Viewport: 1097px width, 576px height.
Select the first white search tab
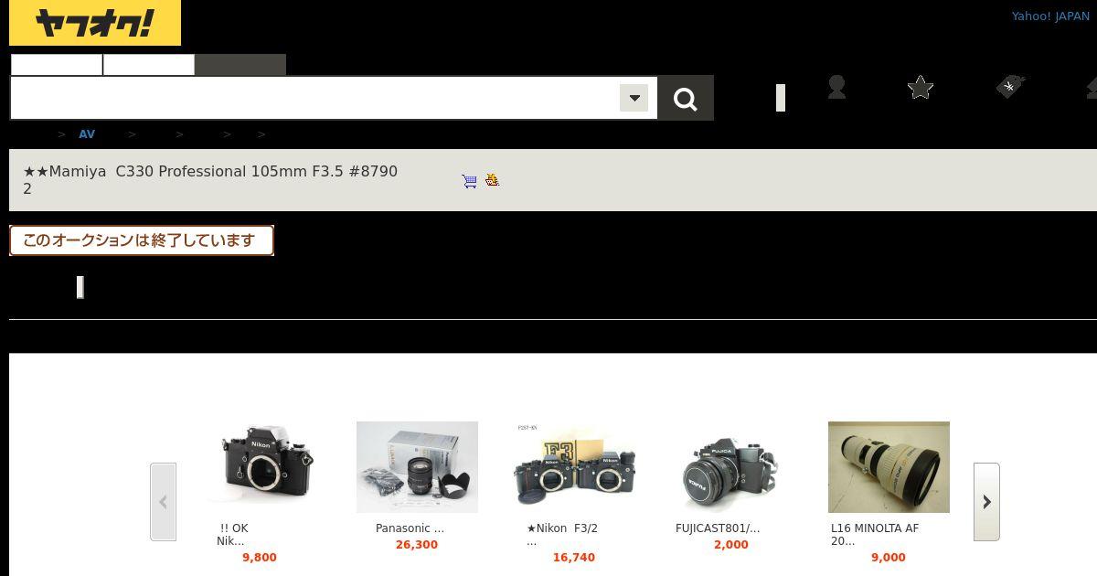point(57,65)
